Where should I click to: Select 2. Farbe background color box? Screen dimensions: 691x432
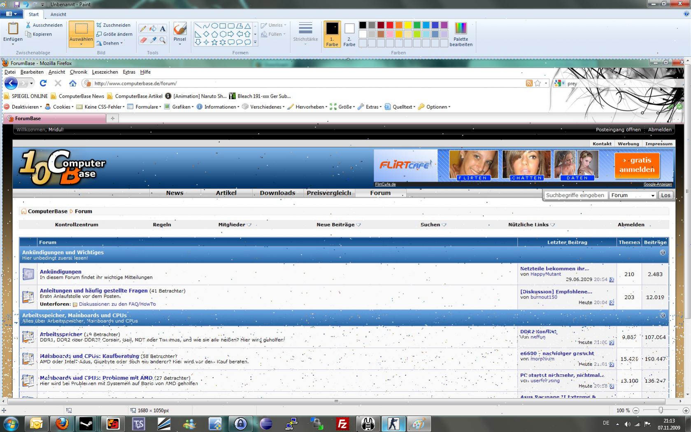349,34
